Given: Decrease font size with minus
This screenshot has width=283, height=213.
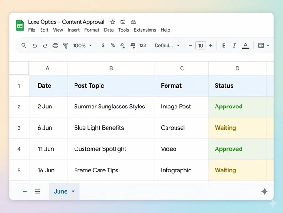Looking at the screenshot, I should [191, 45].
